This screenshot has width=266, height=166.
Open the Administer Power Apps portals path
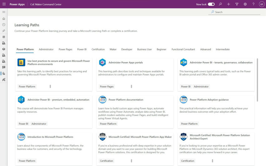[x=125, y=63]
